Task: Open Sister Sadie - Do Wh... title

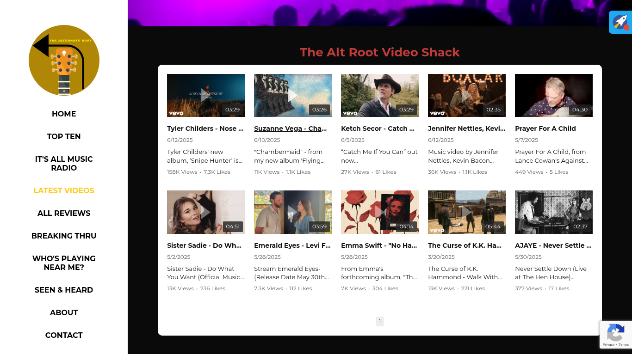Action: tap(204, 245)
